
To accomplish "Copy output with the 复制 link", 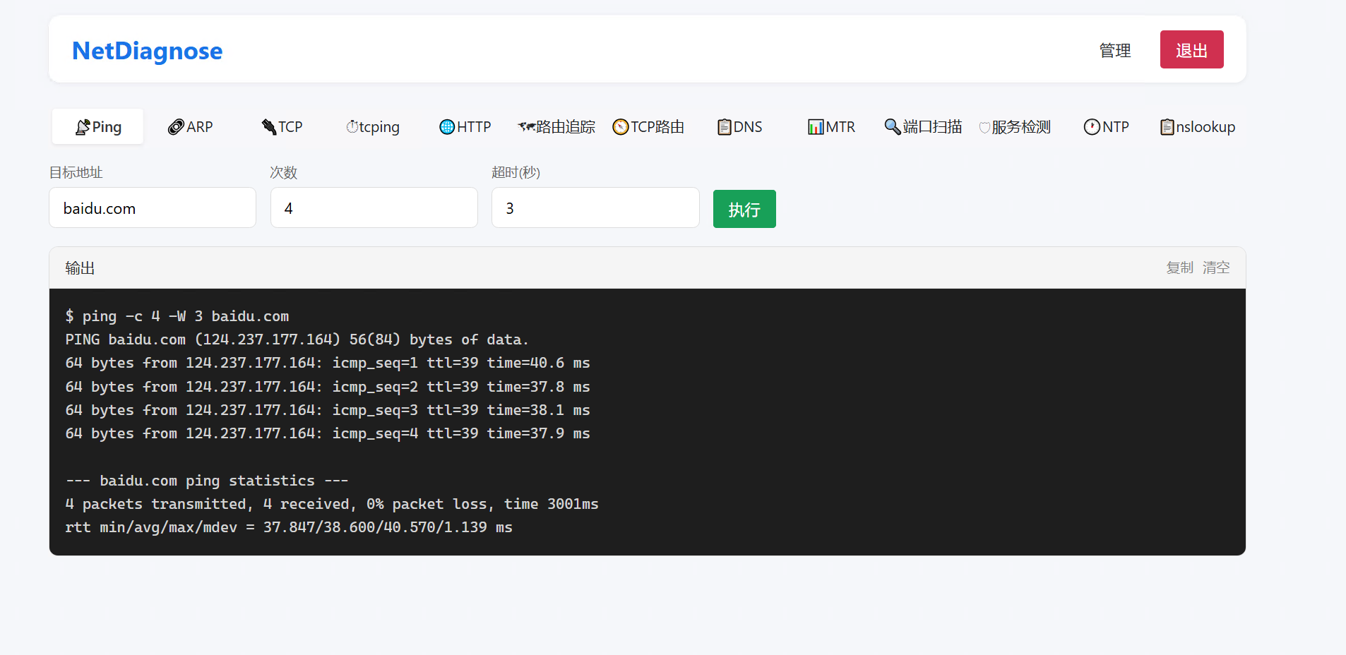I will [1179, 268].
